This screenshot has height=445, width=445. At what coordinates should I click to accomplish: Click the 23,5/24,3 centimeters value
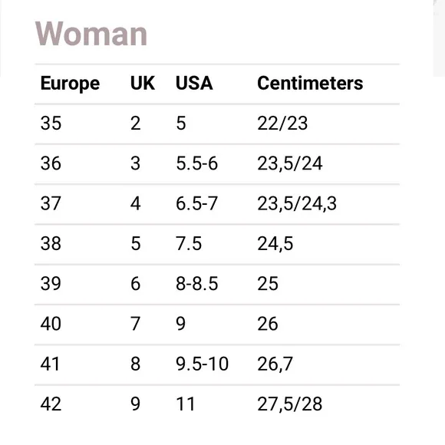[297, 203]
